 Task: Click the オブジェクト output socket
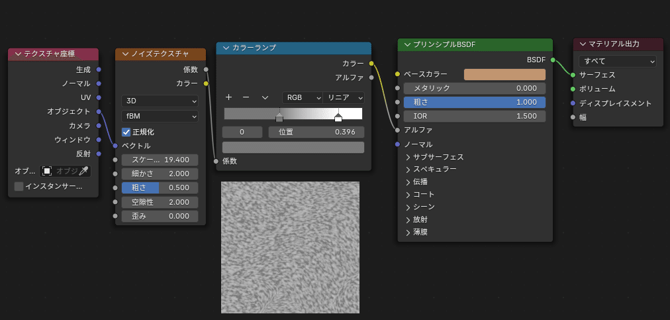tap(99, 112)
